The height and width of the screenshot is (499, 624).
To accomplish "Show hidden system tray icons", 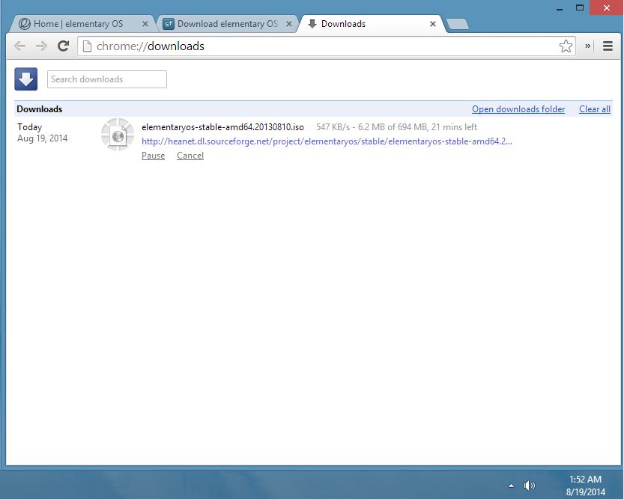I will tap(512, 485).
